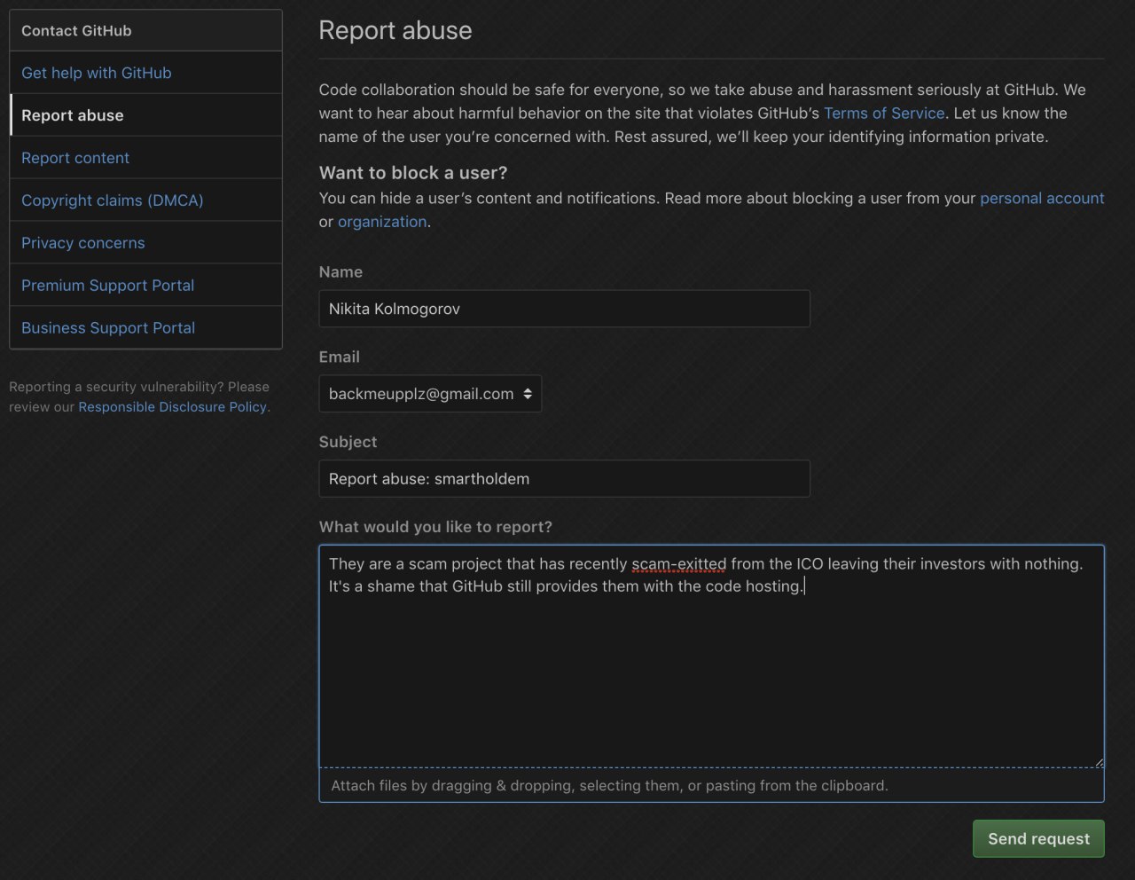Open the personal account blocking link

(1042, 199)
